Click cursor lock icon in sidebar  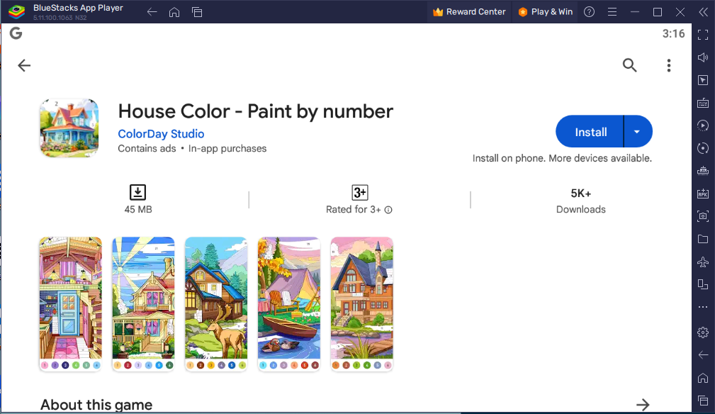[703, 80]
